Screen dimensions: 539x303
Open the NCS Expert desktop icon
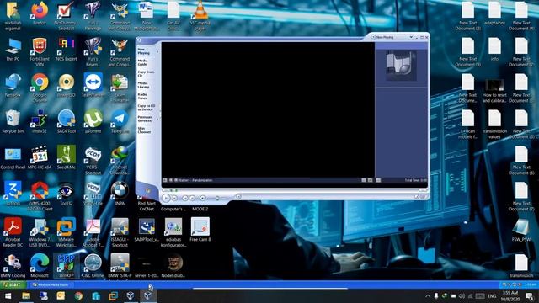coord(66,49)
